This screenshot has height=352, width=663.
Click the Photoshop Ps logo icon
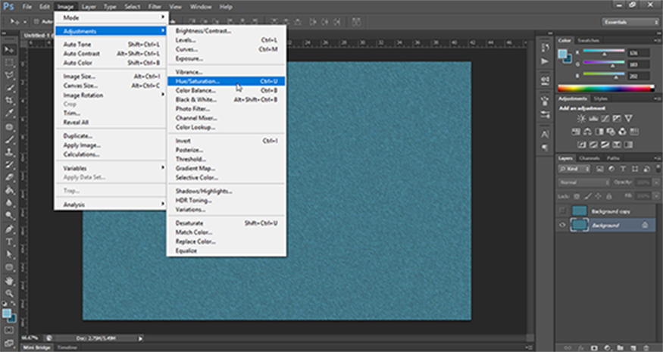(x=8, y=7)
